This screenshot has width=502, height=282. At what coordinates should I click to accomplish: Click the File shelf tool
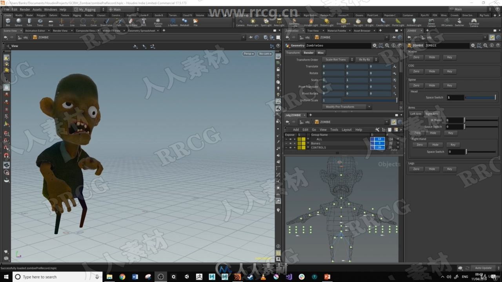(195, 22)
